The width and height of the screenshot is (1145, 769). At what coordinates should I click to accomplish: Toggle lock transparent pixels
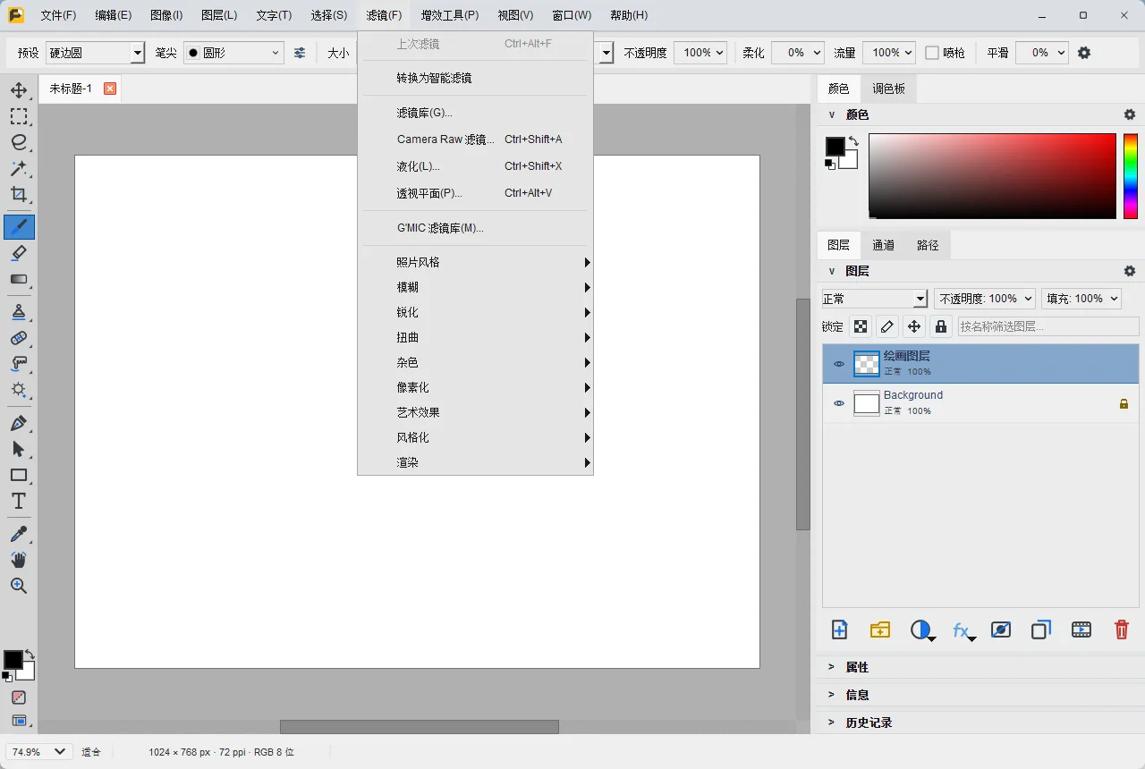click(861, 326)
